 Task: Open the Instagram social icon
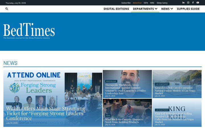tap(188, 3)
